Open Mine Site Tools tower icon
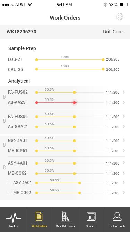 click(x=65, y=216)
